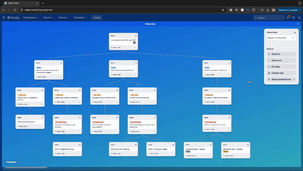Reload the page with the browser refresh icon
303x171 pixels.
pos(15,10)
